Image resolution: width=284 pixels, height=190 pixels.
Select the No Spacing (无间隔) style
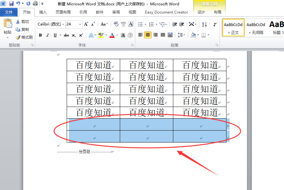click(256, 28)
